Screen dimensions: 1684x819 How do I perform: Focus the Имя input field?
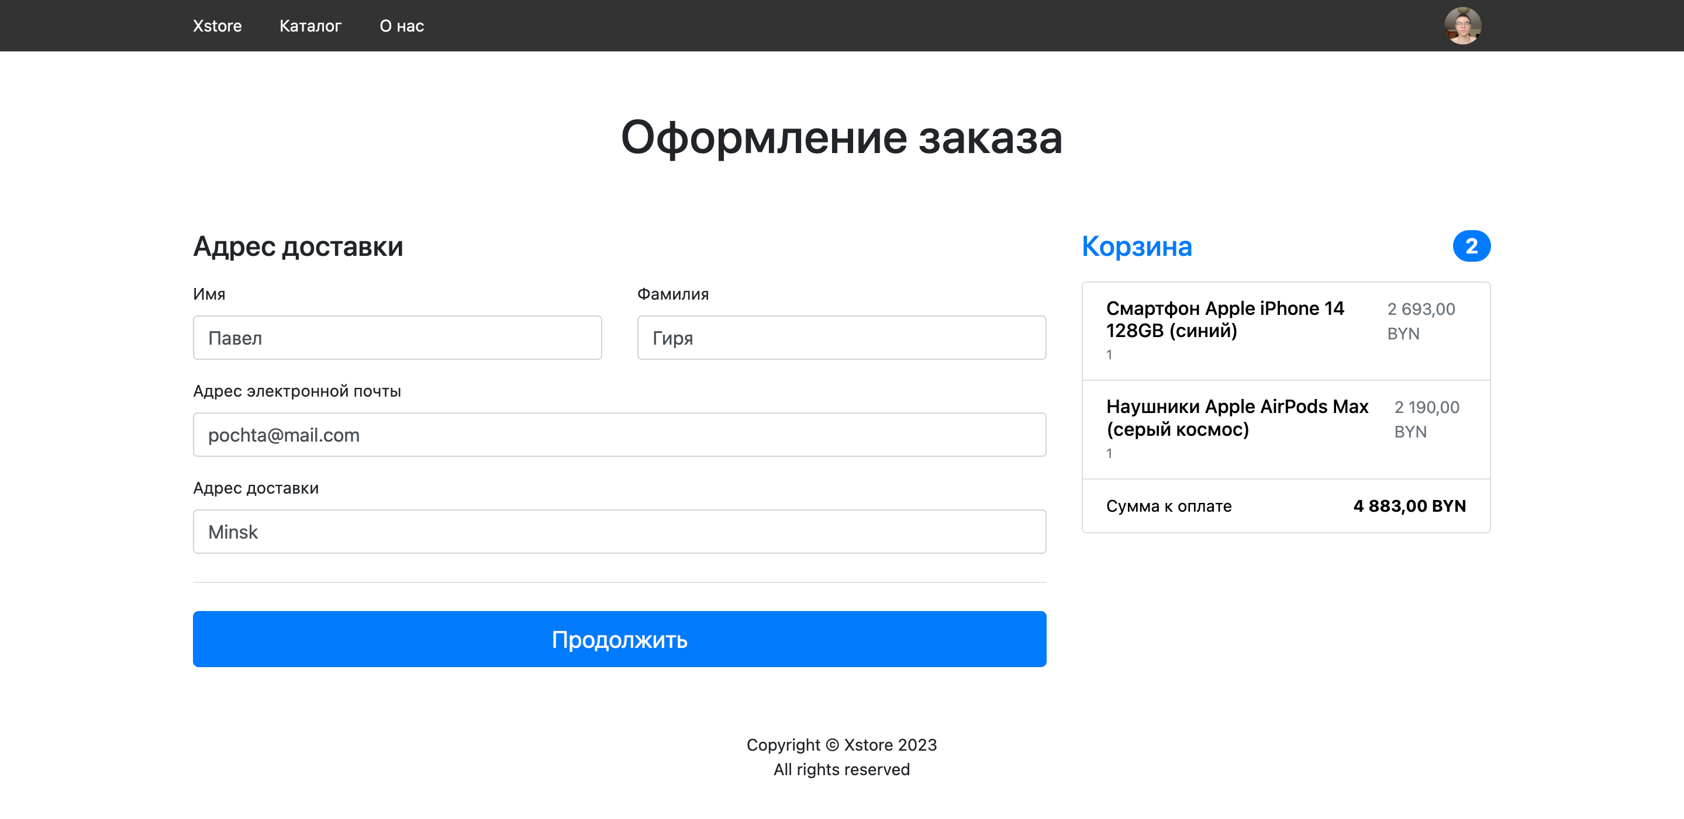tap(397, 338)
